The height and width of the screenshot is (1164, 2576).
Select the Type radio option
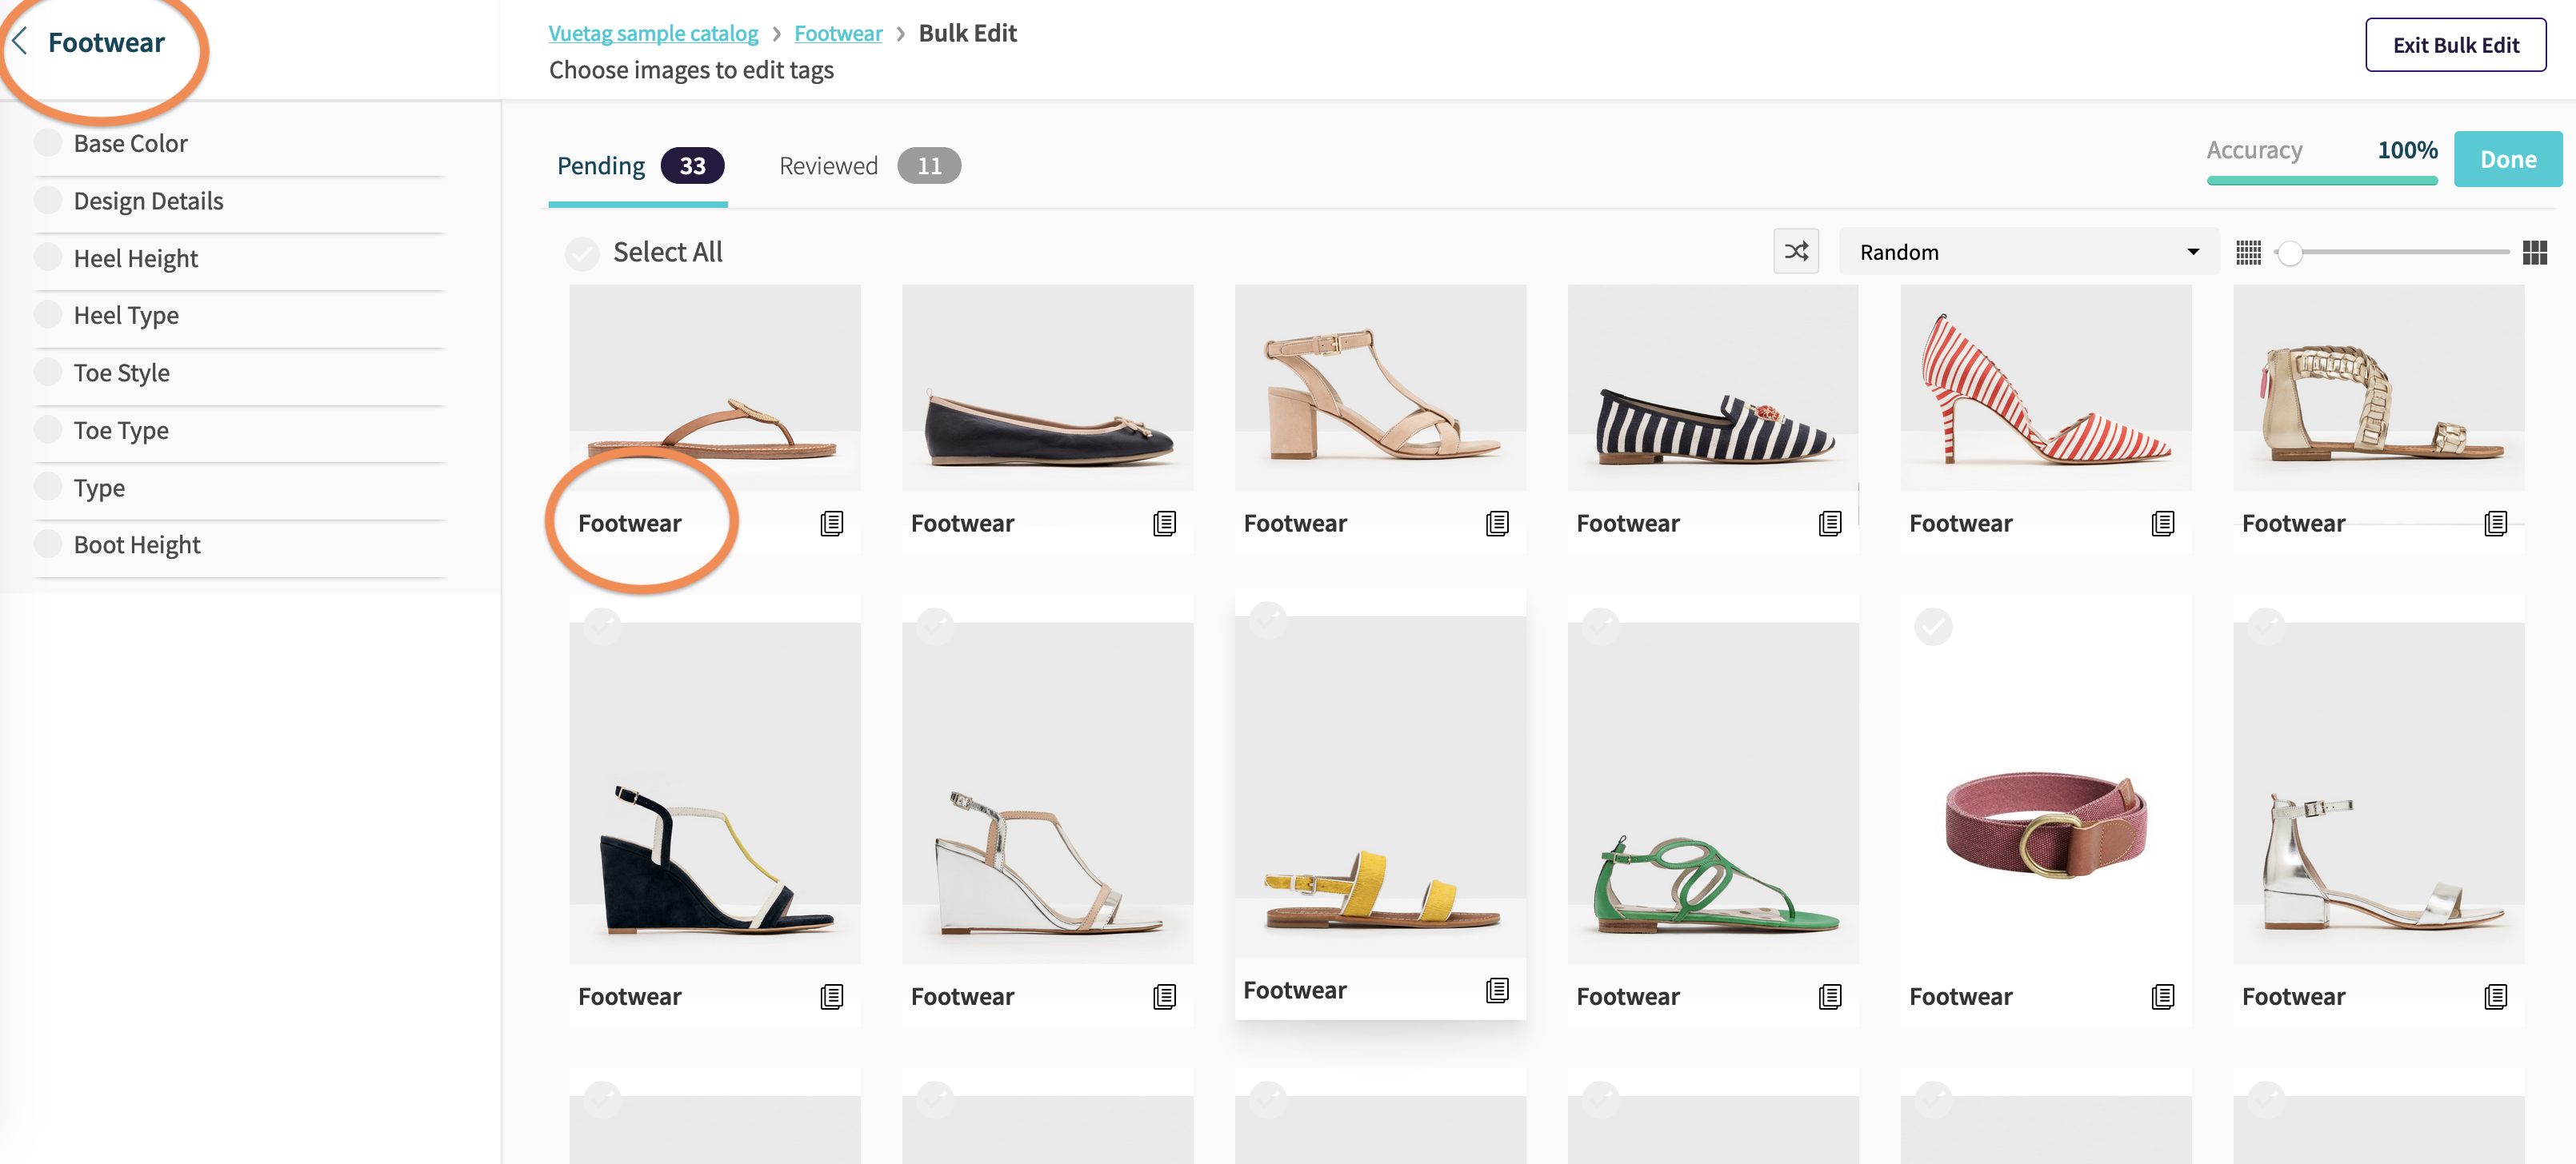pos(48,485)
